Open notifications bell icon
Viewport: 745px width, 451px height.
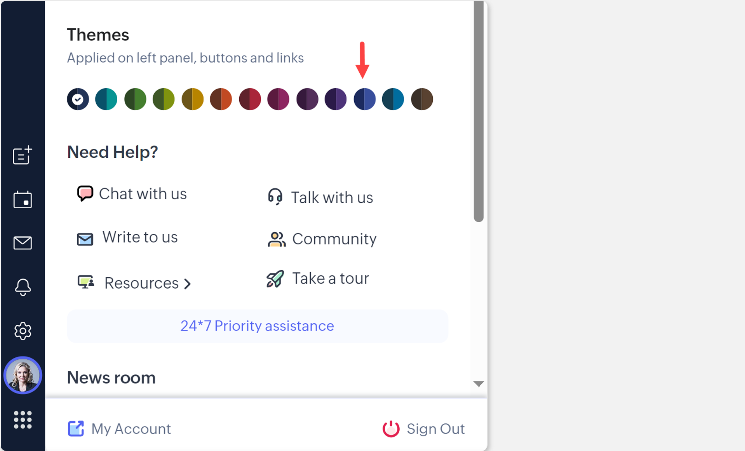tap(23, 287)
